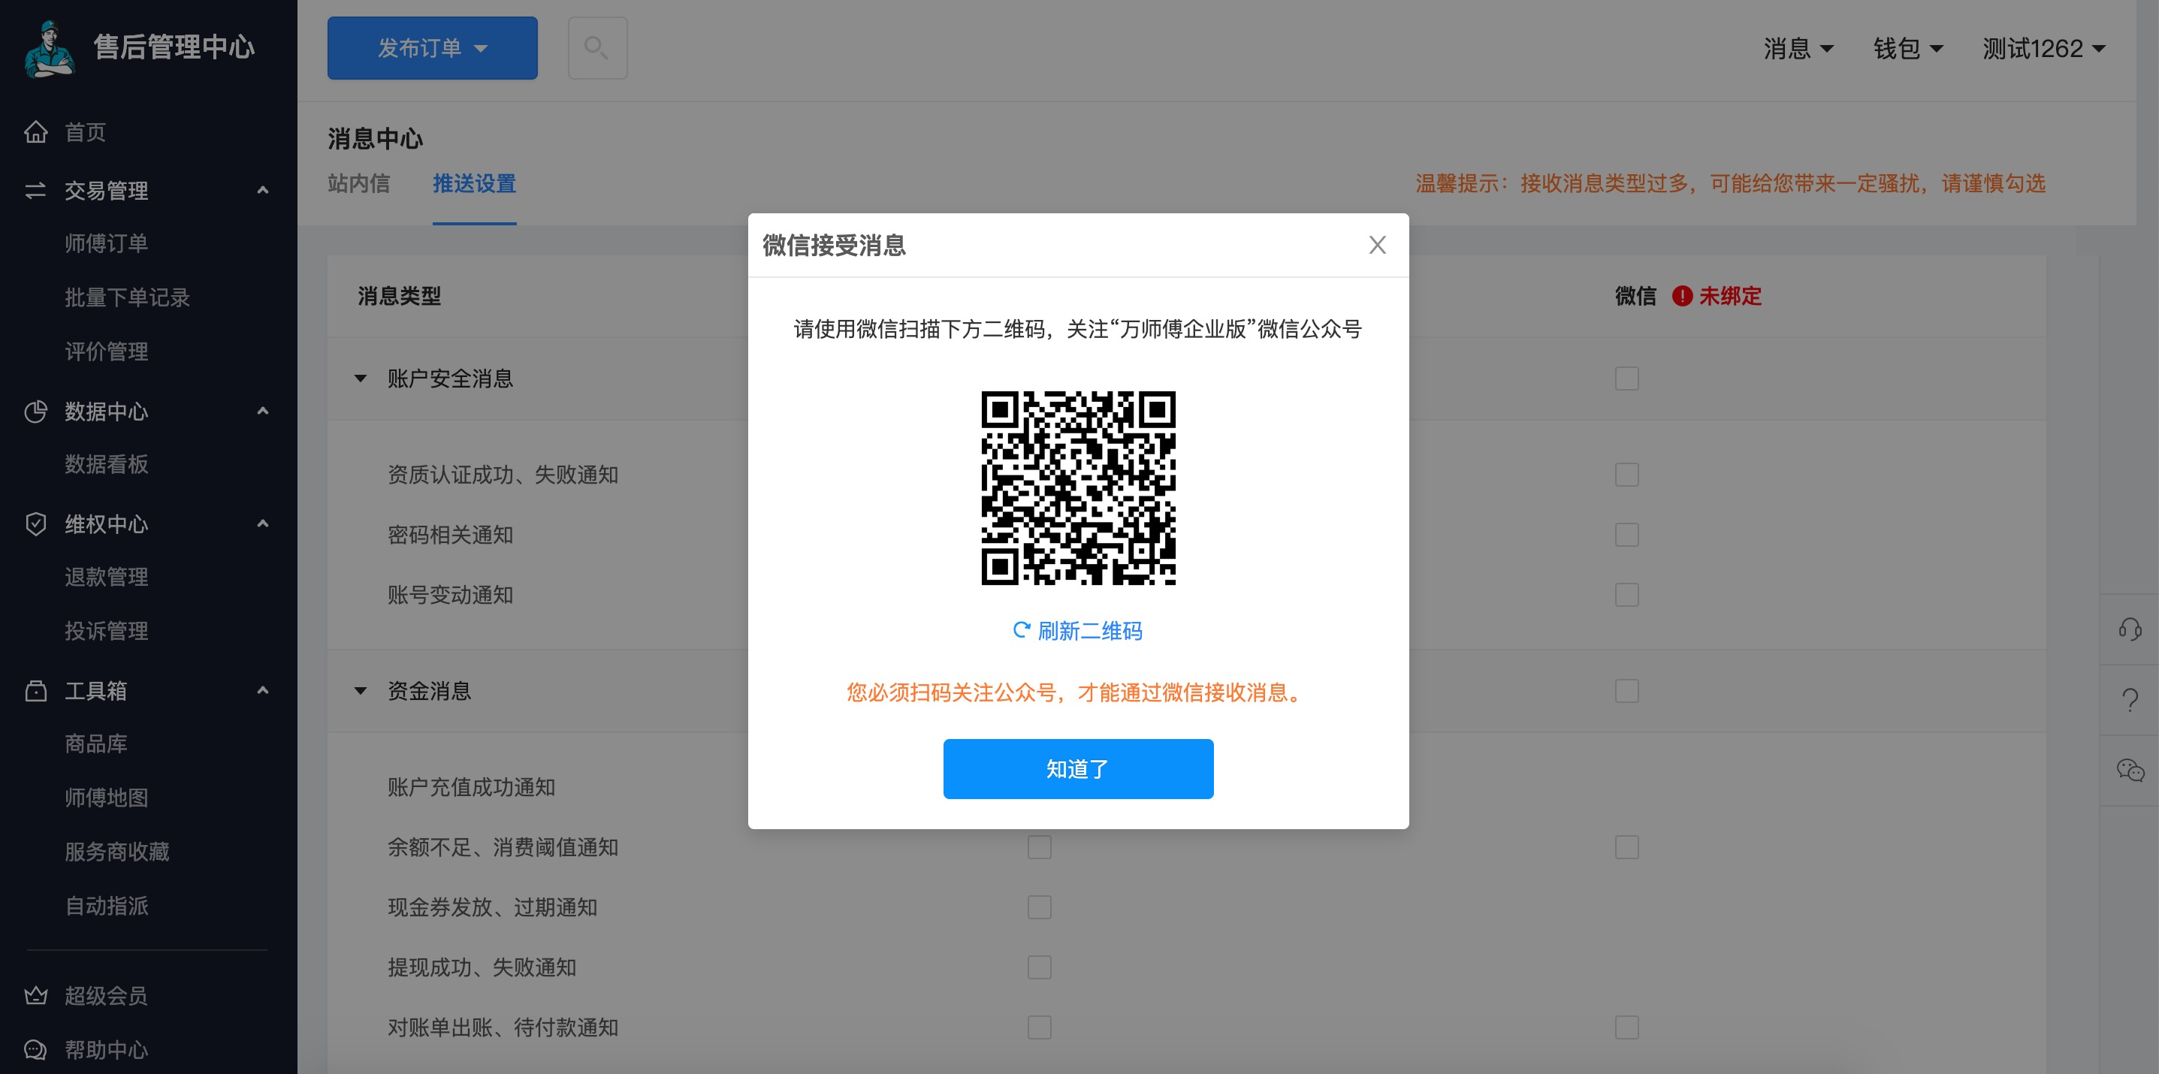Viewport: 2159px width, 1074px height.
Task: Toggle 资金消息 WeChat checkbox
Action: [1627, 691]
